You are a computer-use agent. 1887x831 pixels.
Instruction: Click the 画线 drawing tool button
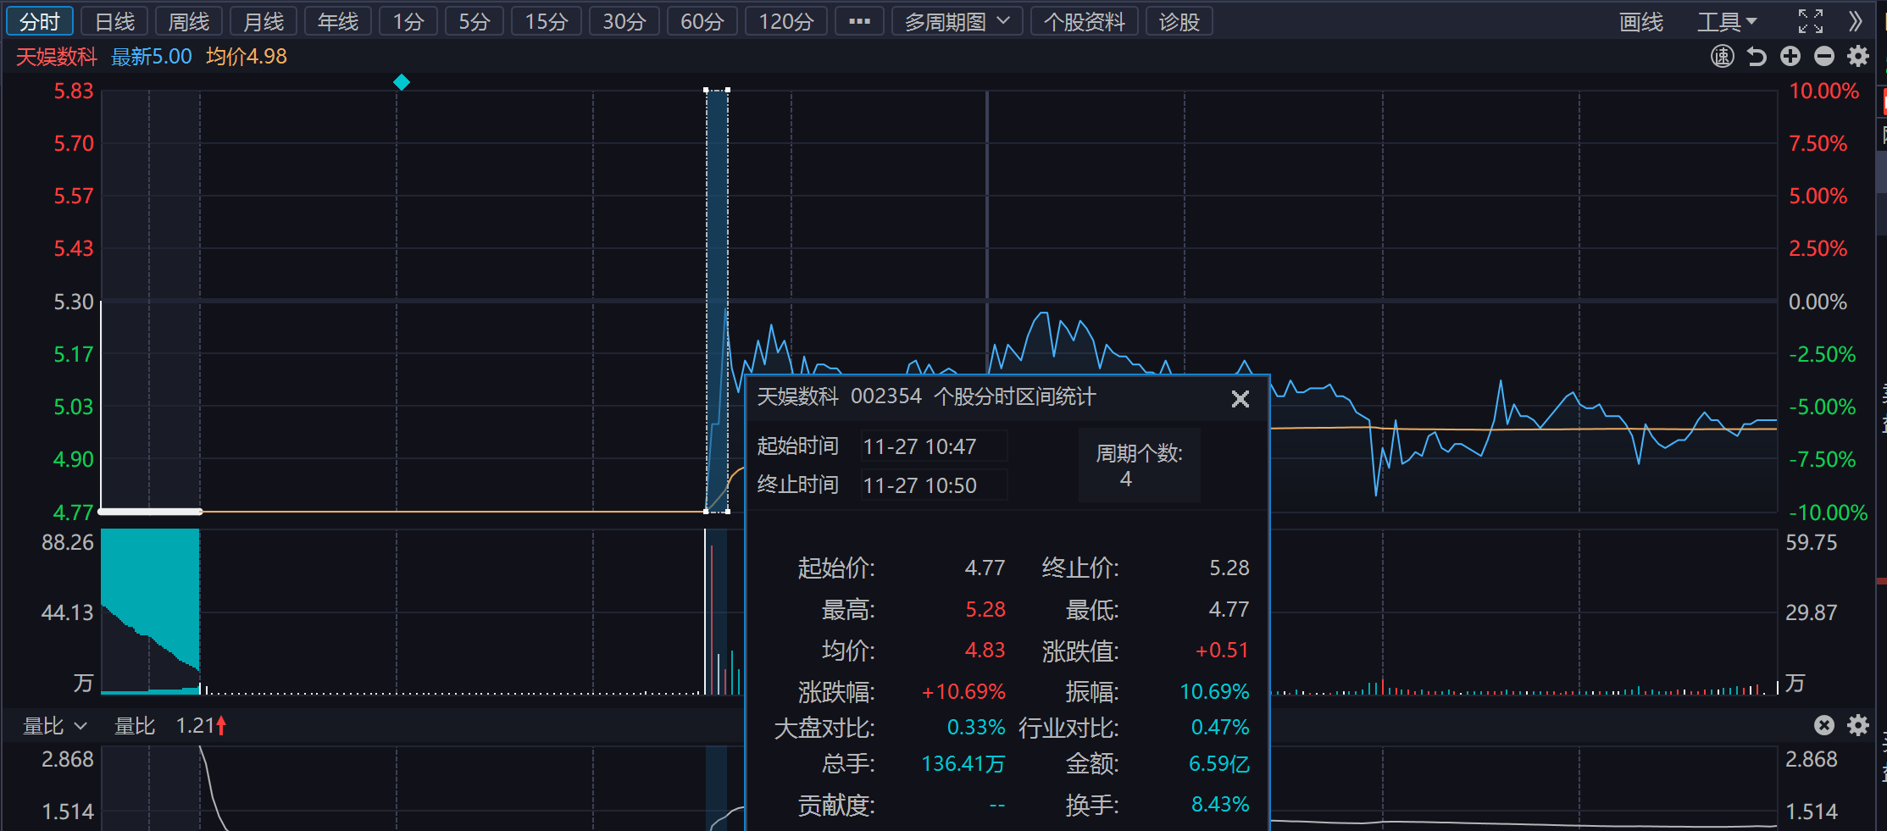point(1641,21)
